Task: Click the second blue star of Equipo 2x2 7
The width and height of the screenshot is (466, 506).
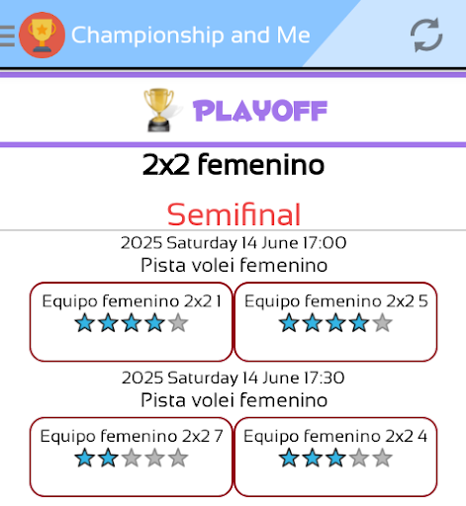Action: [108, 458]
